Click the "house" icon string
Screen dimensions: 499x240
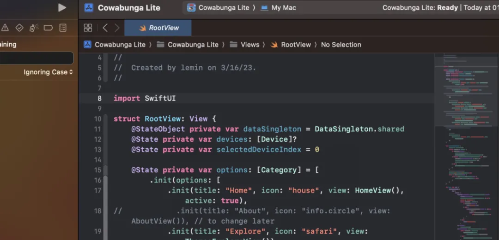tap(304, 190)
